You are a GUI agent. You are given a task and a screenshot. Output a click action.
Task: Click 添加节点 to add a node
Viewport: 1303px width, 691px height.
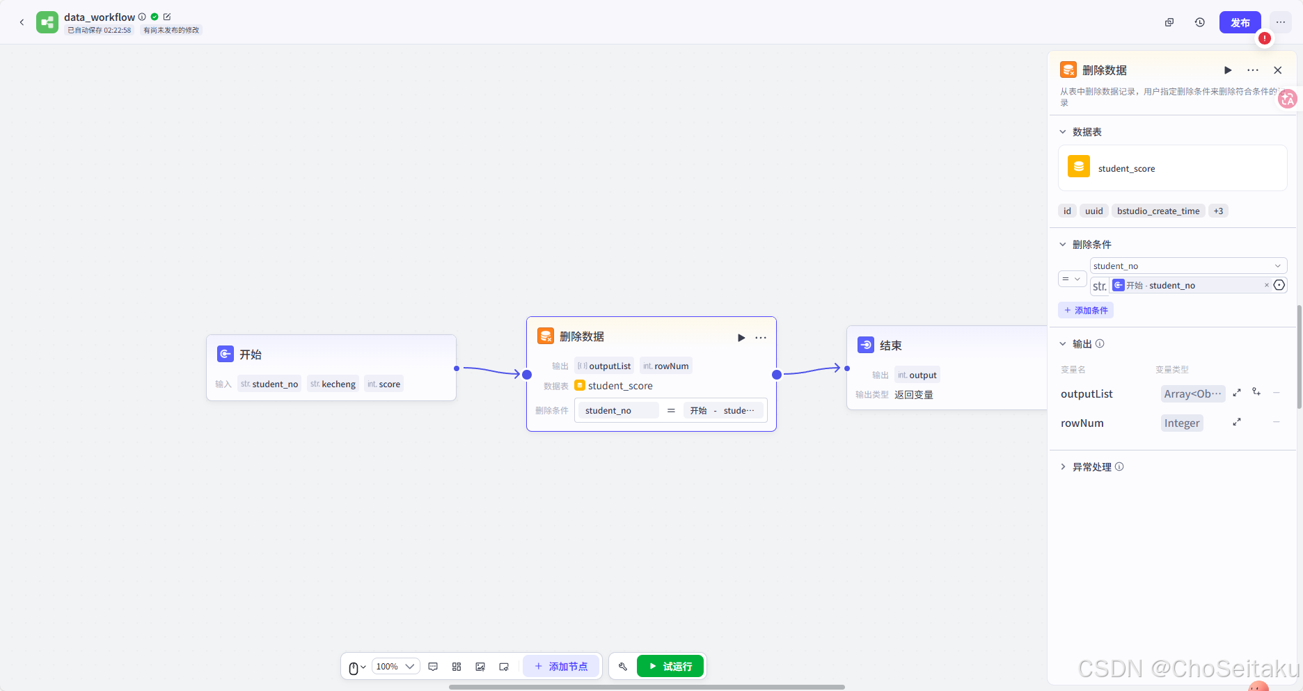coord(561,667)
